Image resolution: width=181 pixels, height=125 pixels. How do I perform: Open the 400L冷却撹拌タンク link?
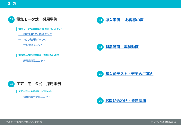[32, 39]
